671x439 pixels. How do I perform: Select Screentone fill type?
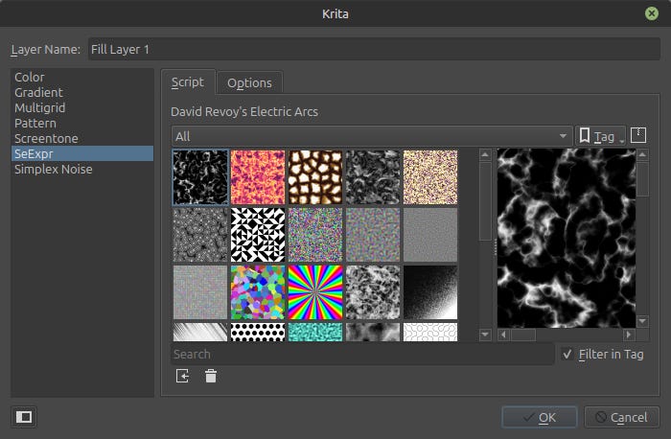82,139
